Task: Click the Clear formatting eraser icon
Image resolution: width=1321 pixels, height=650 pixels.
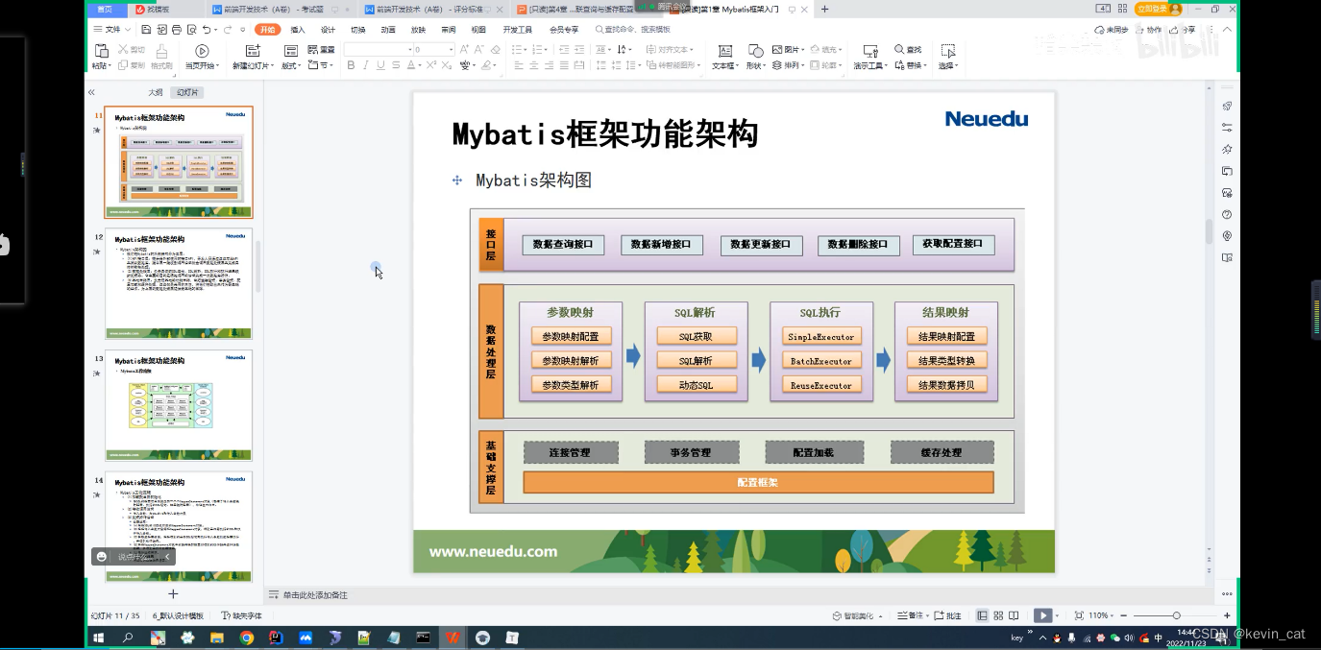Action: (x=496, y=49)
